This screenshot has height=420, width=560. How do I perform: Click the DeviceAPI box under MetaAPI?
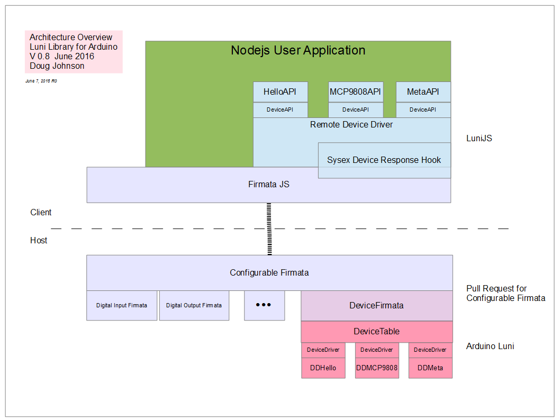423,110
